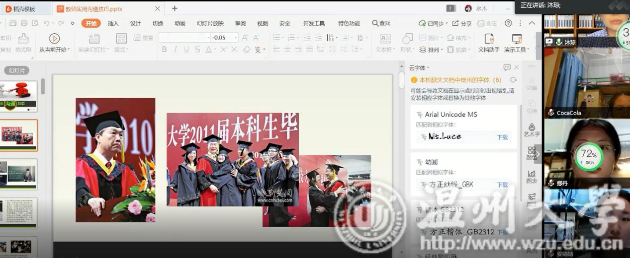The image size is (630, 258).
Task: Click 下载 link for 方正幼线_GBK font
Action: (502, 185)
